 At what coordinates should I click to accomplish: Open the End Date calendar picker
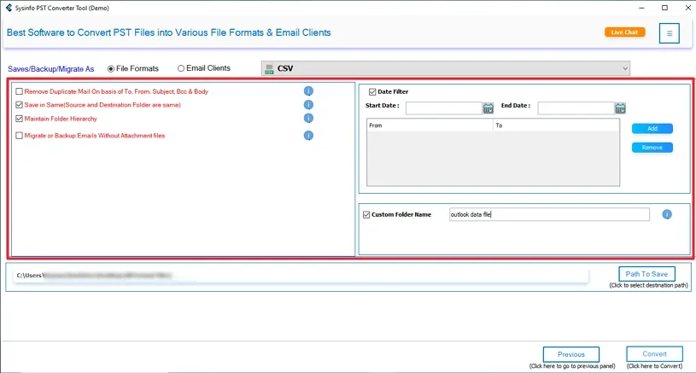click(620, 108)
